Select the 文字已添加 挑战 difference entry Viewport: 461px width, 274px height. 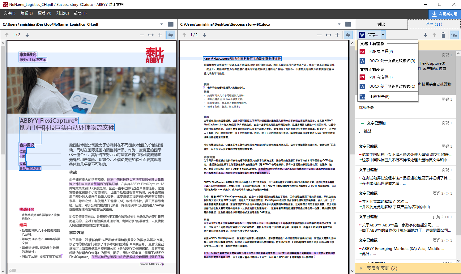pyautogui.click(x=405, y=130)
